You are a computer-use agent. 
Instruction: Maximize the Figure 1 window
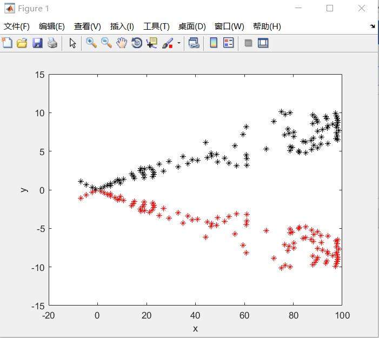(330, 8)
